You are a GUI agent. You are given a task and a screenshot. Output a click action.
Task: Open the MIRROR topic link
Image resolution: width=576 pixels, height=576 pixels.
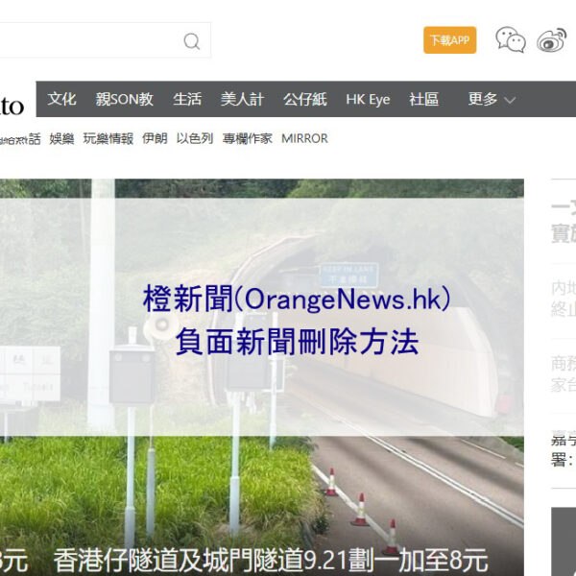[x=304, y=138]
